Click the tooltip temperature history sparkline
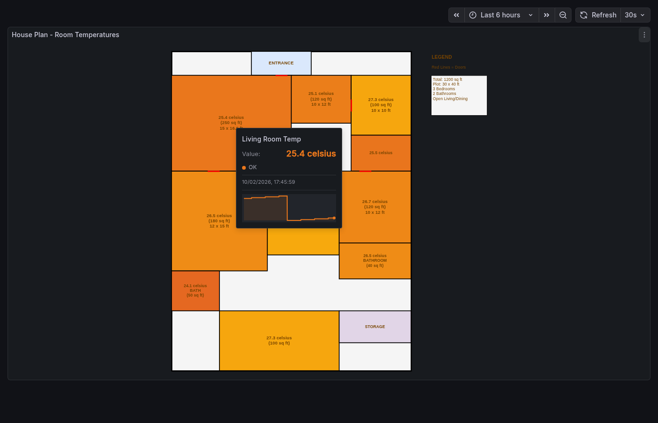 [289, 208]
